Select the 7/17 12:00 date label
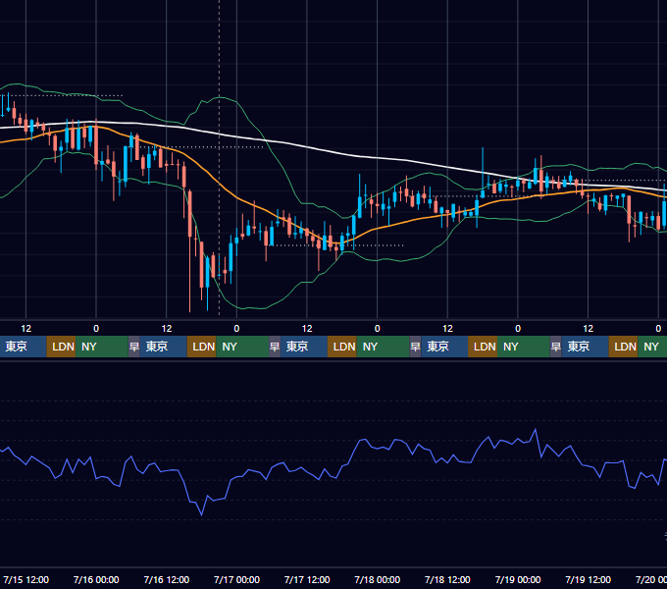This screenshot has width=667, height=589. [x=307, y=579]
